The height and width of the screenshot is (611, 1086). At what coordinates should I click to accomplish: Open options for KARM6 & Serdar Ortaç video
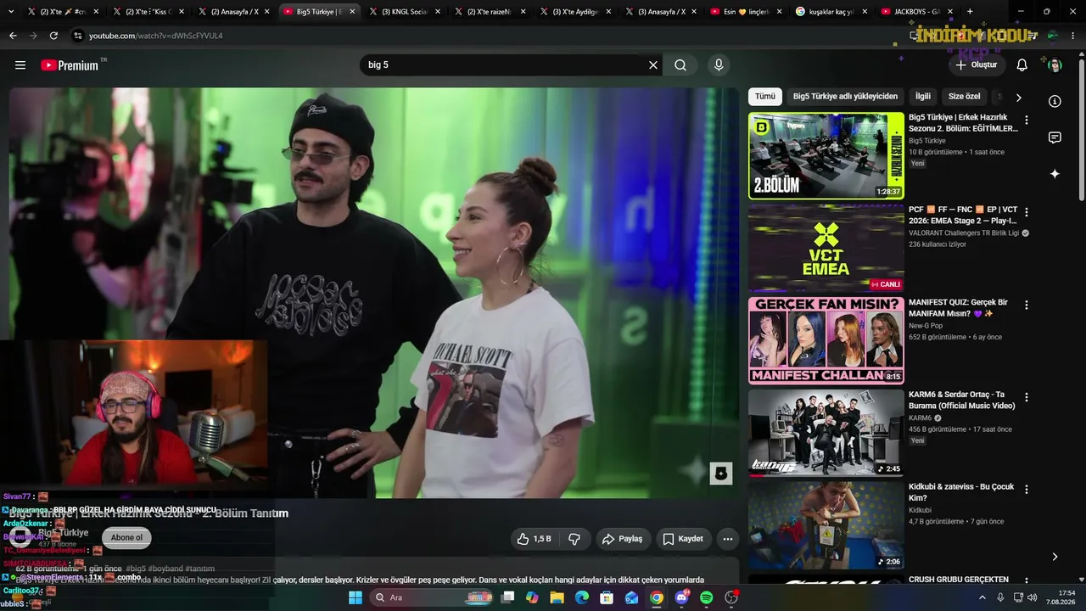(1027, 397)
